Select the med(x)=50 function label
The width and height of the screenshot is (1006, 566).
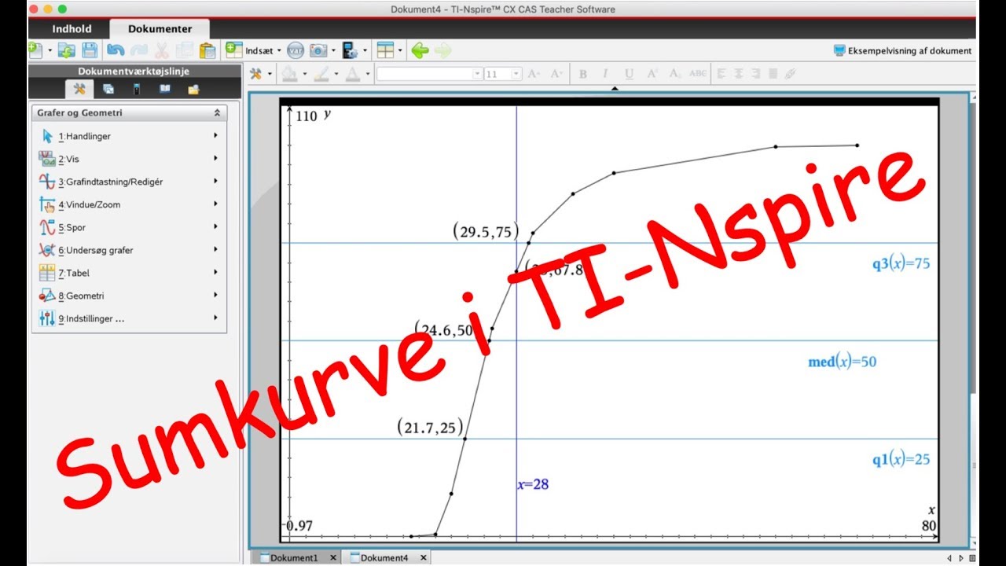tap(843, 362)
